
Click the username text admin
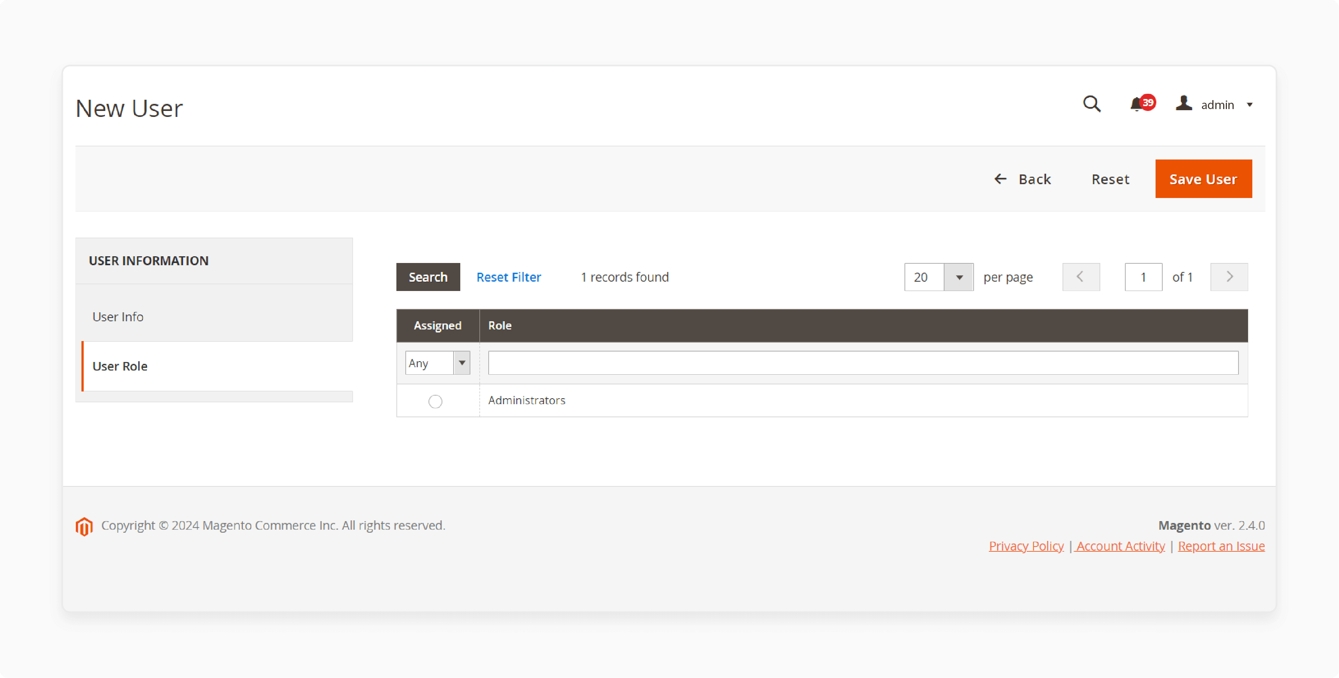click(x=1217, y=105)
